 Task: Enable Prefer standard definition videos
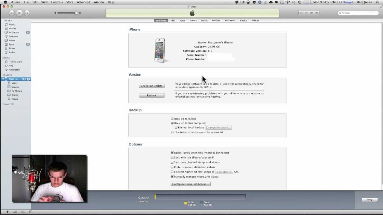(172, 167)
